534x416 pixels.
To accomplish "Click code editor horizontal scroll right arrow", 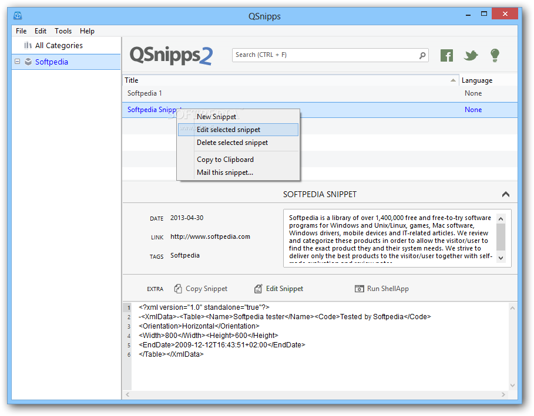I will coord(503,394).
